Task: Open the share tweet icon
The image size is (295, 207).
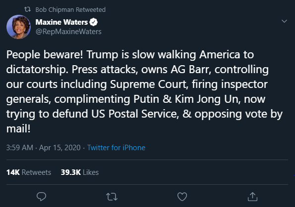Action: click(252, 197)
